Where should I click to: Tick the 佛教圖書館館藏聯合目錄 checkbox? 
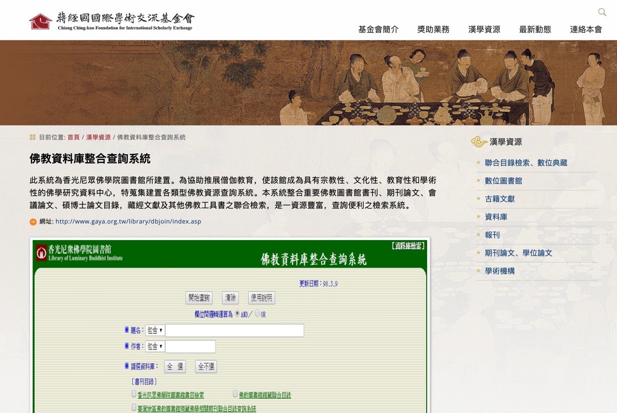(235, 394)
